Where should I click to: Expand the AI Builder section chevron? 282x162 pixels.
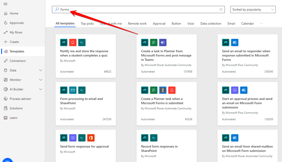pyautogui.click(x=41, y=89)
